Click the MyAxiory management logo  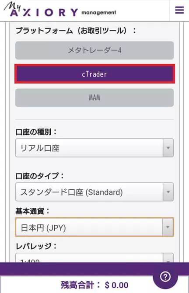[60, 10]
